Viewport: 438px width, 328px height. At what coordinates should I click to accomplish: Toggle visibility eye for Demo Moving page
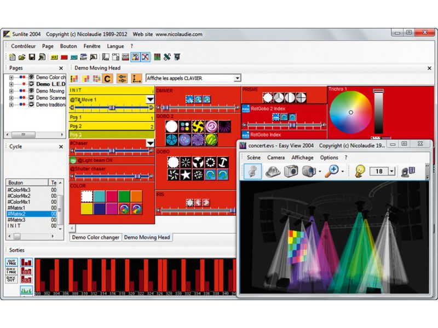[31, 91]
